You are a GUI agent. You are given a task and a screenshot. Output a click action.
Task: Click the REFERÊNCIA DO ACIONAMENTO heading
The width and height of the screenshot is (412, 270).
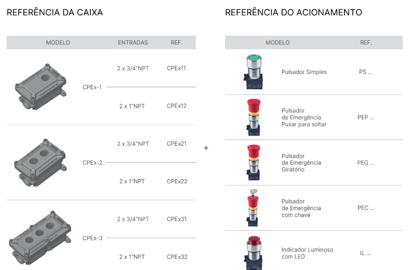point(294,12)
